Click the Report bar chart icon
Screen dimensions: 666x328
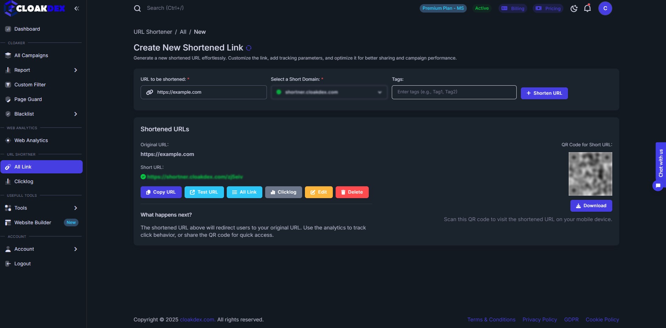(8, 70)
